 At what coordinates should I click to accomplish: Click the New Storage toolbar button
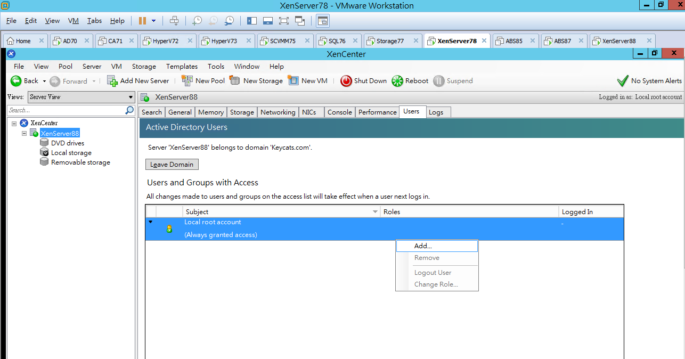pos(256,81)
